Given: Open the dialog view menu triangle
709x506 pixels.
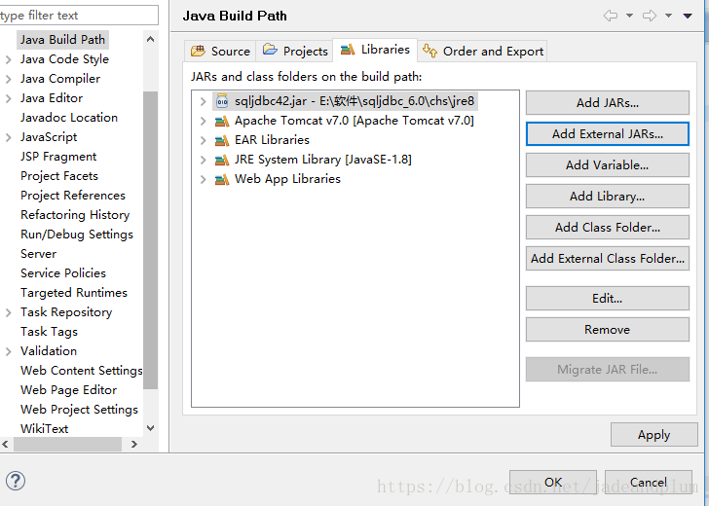Looking at the screenshot, I should (x=688, y=16).
